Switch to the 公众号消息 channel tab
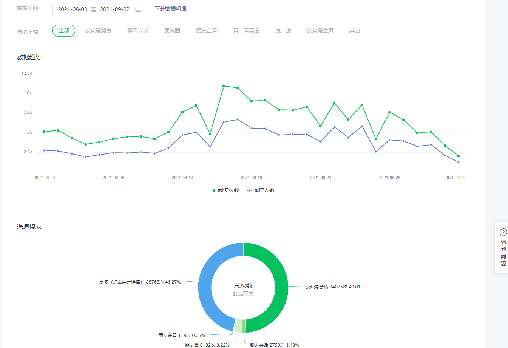This screenshot has width=508, height=348. coord(98,31)
